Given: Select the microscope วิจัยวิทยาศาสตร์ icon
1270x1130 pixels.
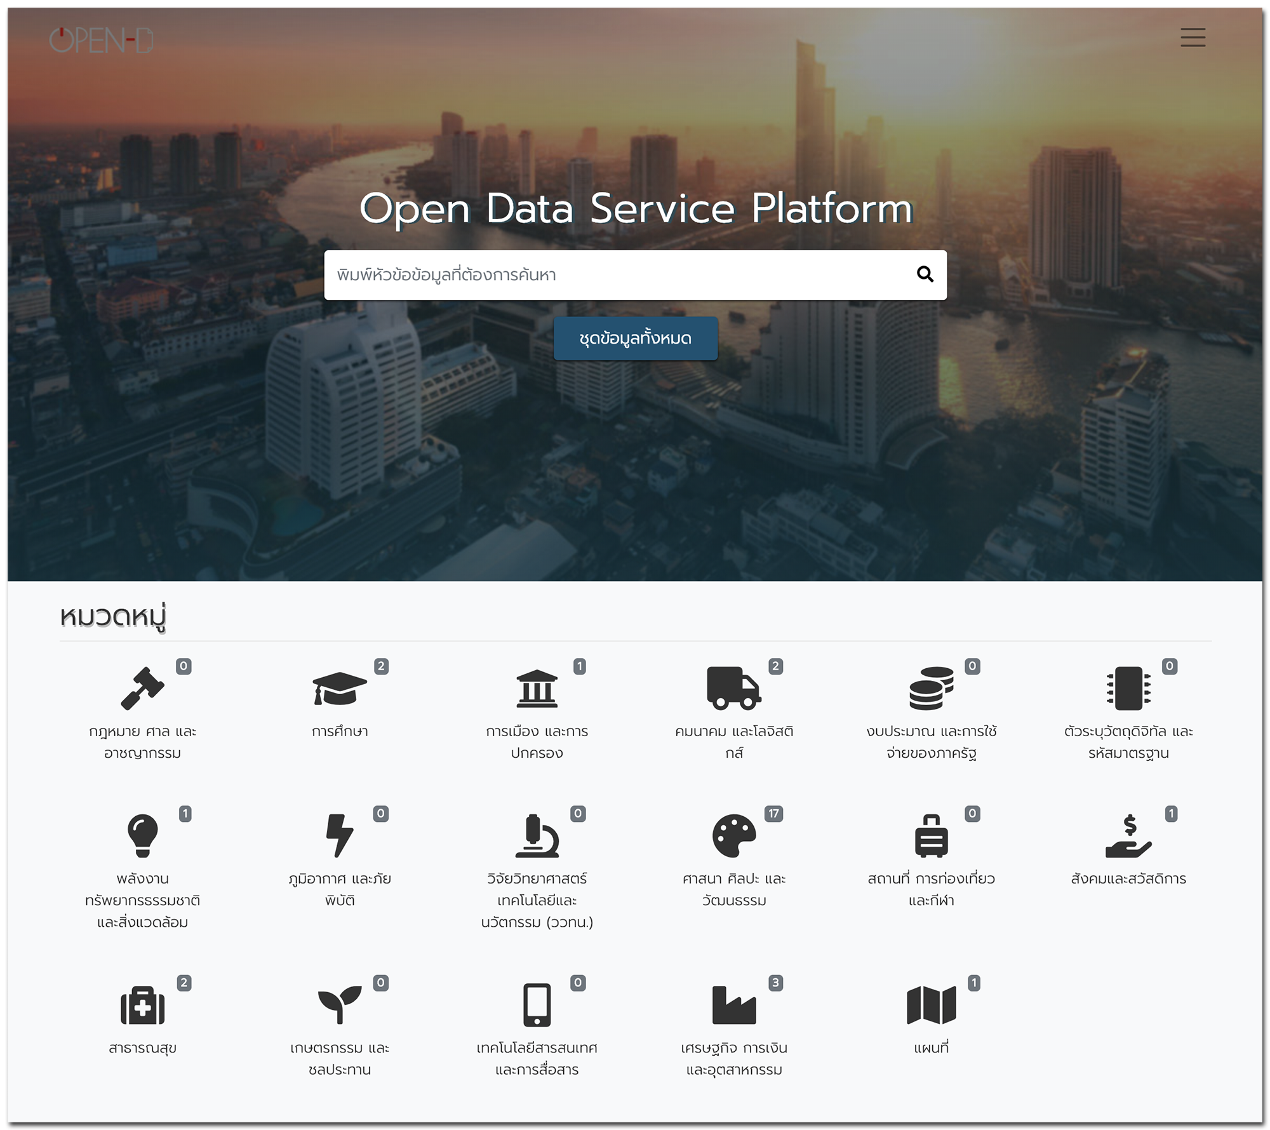Looking at the screenshot, I should point(537,836).
